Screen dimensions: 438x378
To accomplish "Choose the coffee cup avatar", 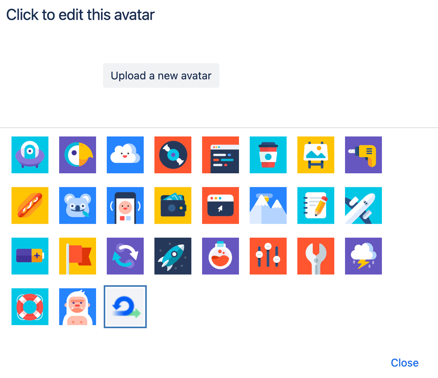I will 268,155.
